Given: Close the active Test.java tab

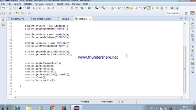Looking at the screenshot, I should (x=90, y=19).
